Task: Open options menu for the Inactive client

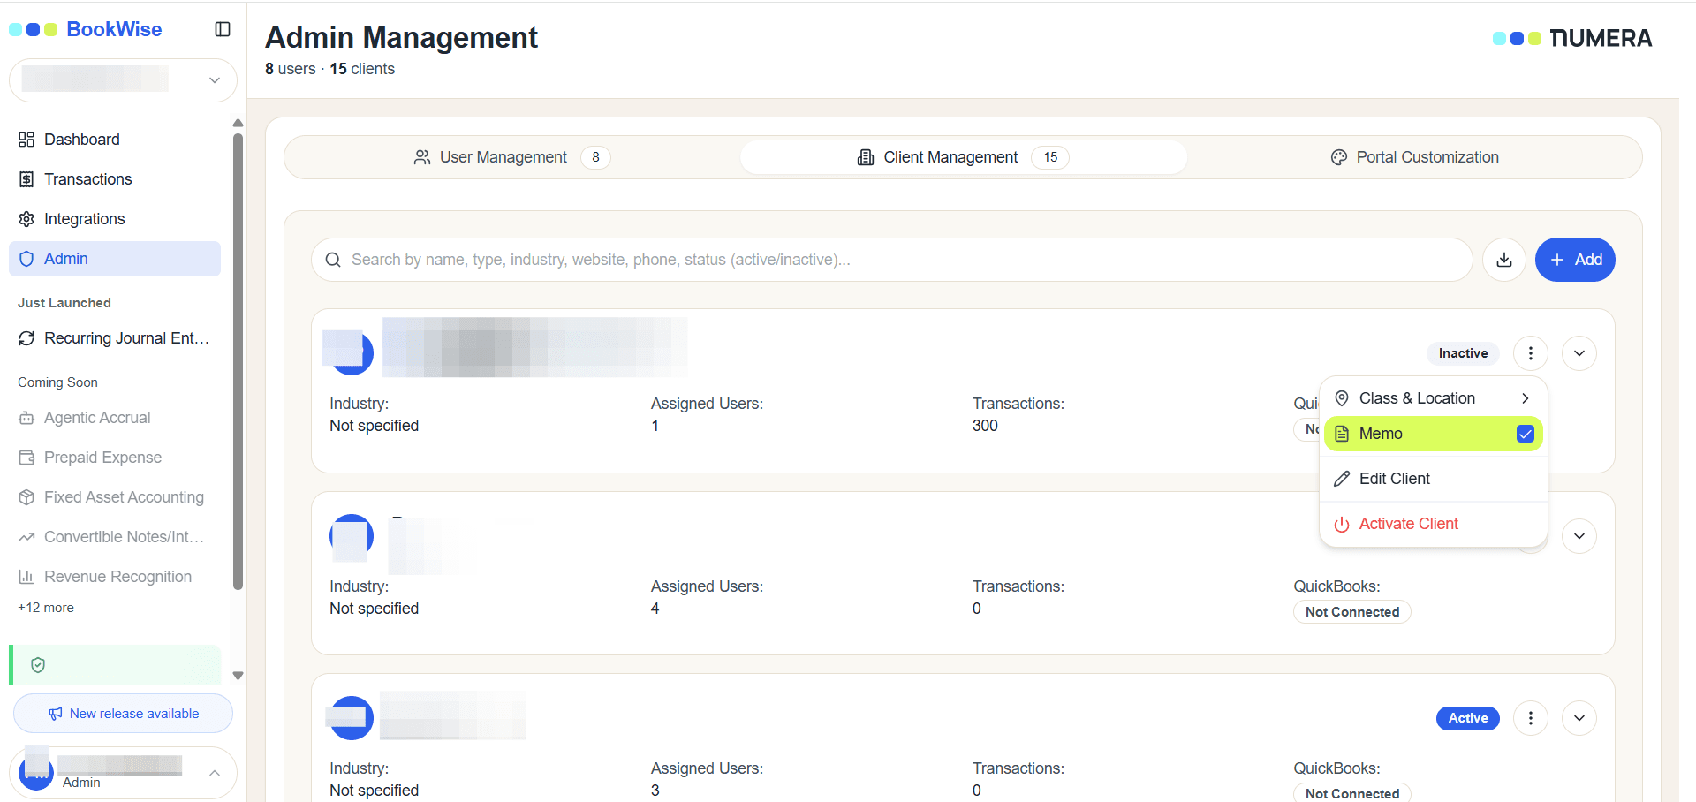Action: (1531, 353)
